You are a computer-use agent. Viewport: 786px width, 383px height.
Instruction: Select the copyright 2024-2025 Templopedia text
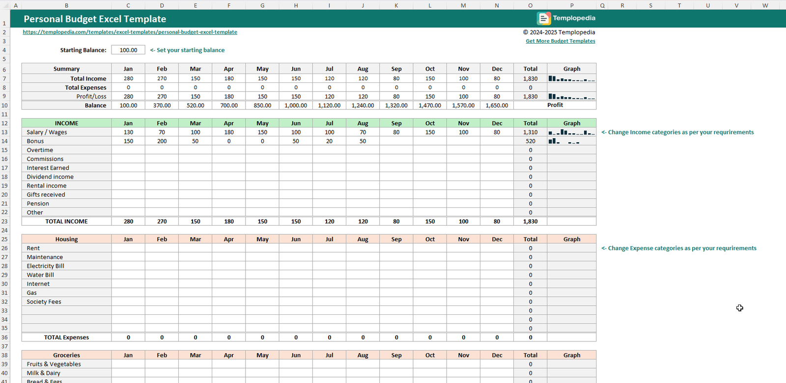pos(559,32)
